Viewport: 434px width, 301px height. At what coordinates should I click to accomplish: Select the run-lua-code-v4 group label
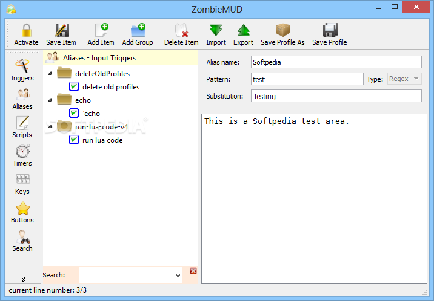pyautogui.click(x=102, y=127)
